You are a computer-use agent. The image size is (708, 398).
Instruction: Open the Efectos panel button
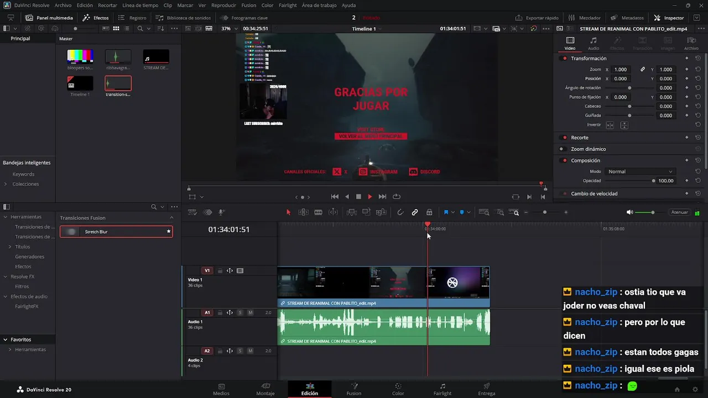pos(96,18)
